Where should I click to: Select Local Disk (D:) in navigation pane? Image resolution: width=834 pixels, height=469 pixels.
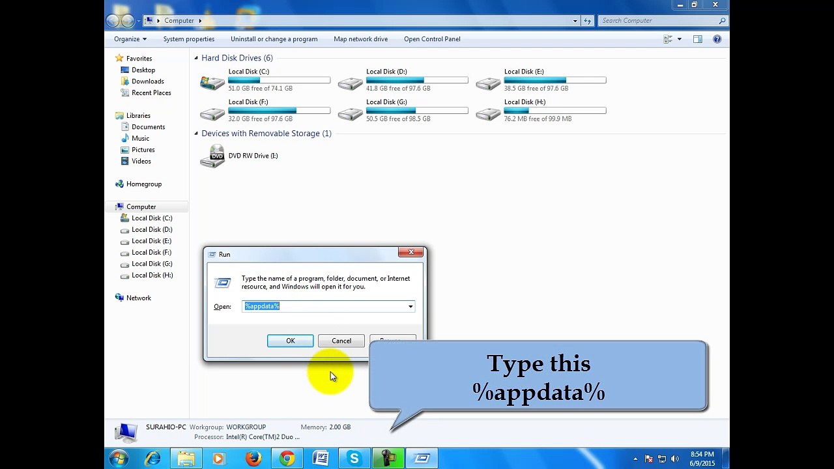[x=152, y=229]
